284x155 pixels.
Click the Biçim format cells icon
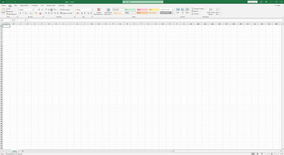[x=187, y=10]
